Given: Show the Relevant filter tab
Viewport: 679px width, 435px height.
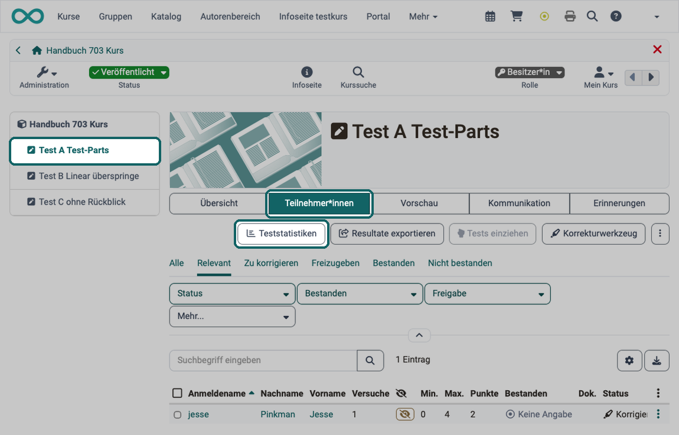Looking at the screenshot, I should tap(214, 263).
